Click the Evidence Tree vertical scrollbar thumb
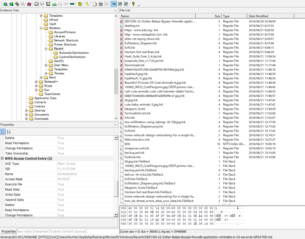This screenshot has height=239, width=305. point(116,81)
